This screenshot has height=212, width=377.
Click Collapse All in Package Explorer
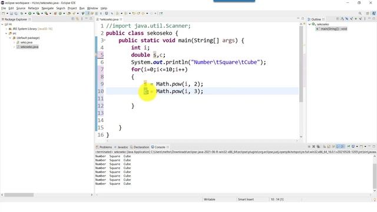click(x=73, y=19)
